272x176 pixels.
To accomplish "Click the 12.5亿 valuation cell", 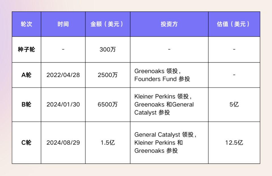I will [x=234, y=143].
